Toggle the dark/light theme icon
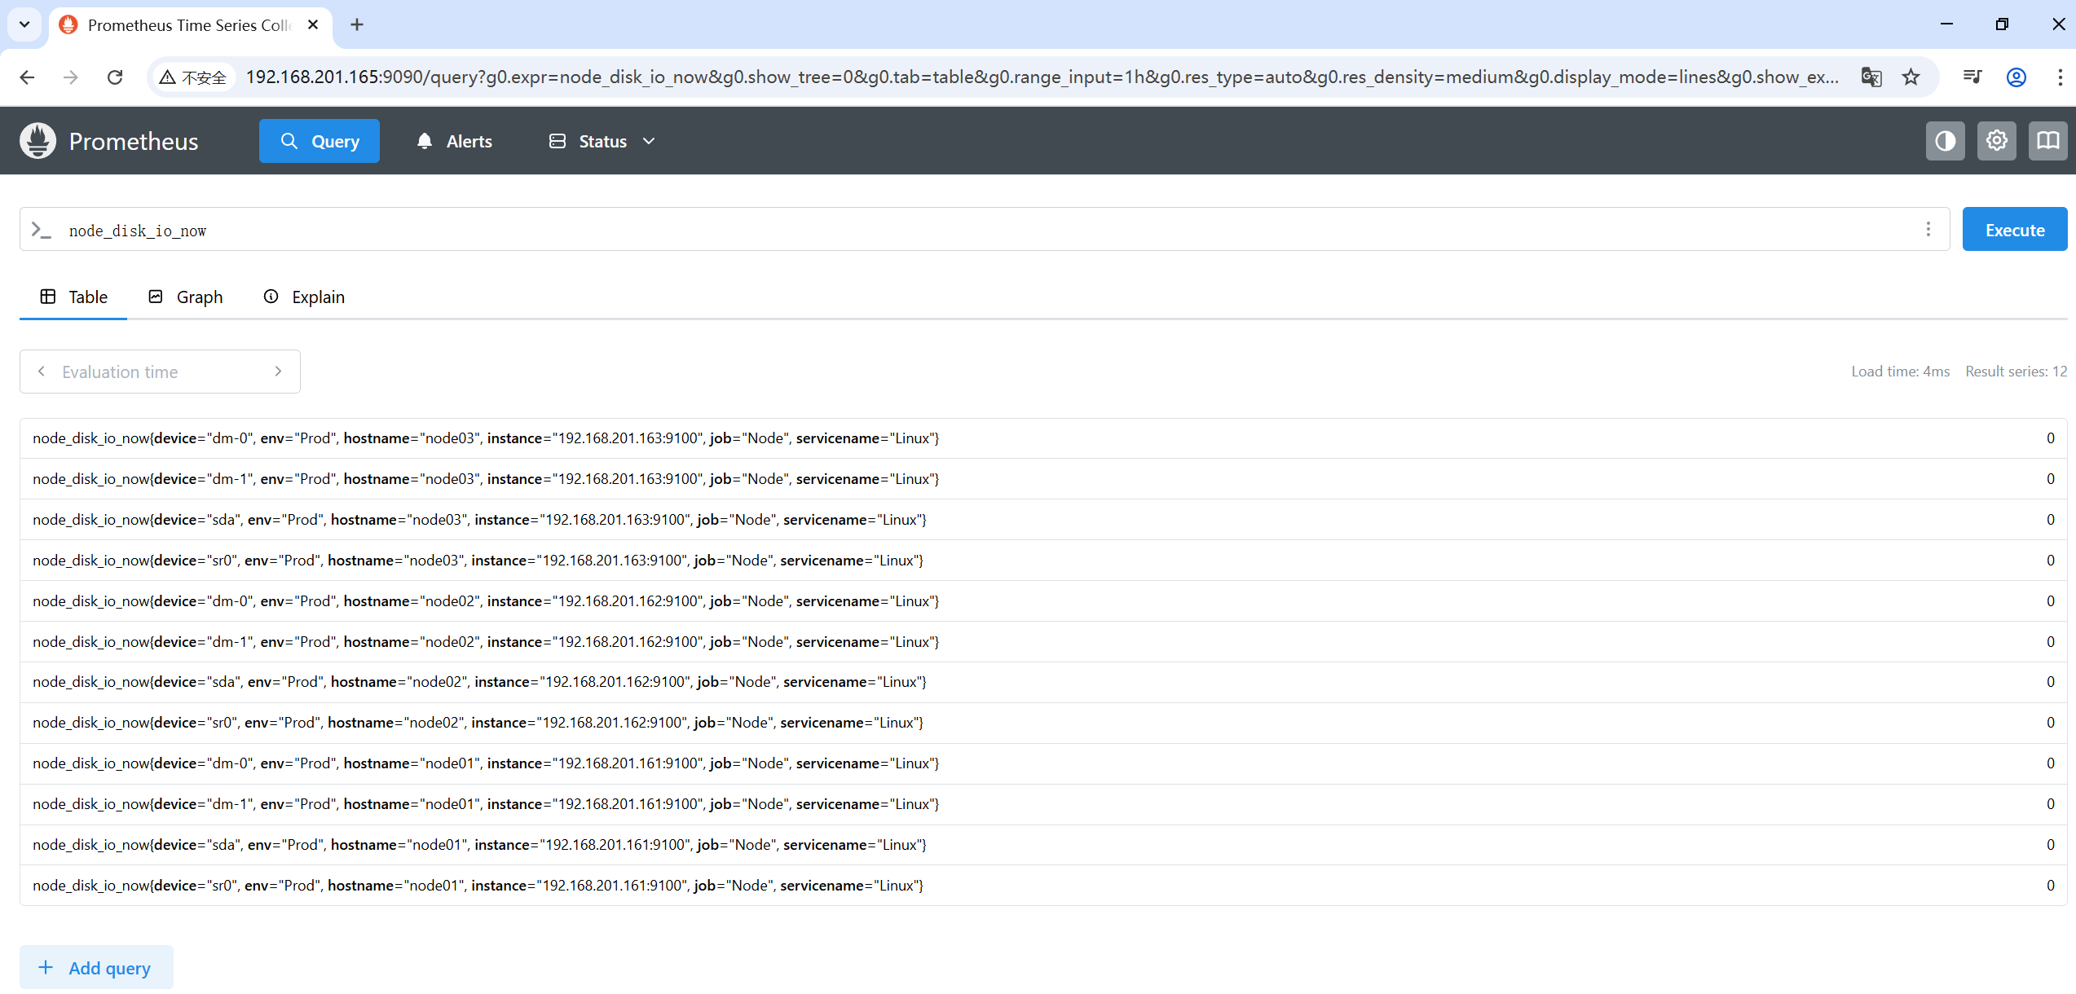Image resolution: width=2076 pixels, height=994 pixels. (1945, 141)
